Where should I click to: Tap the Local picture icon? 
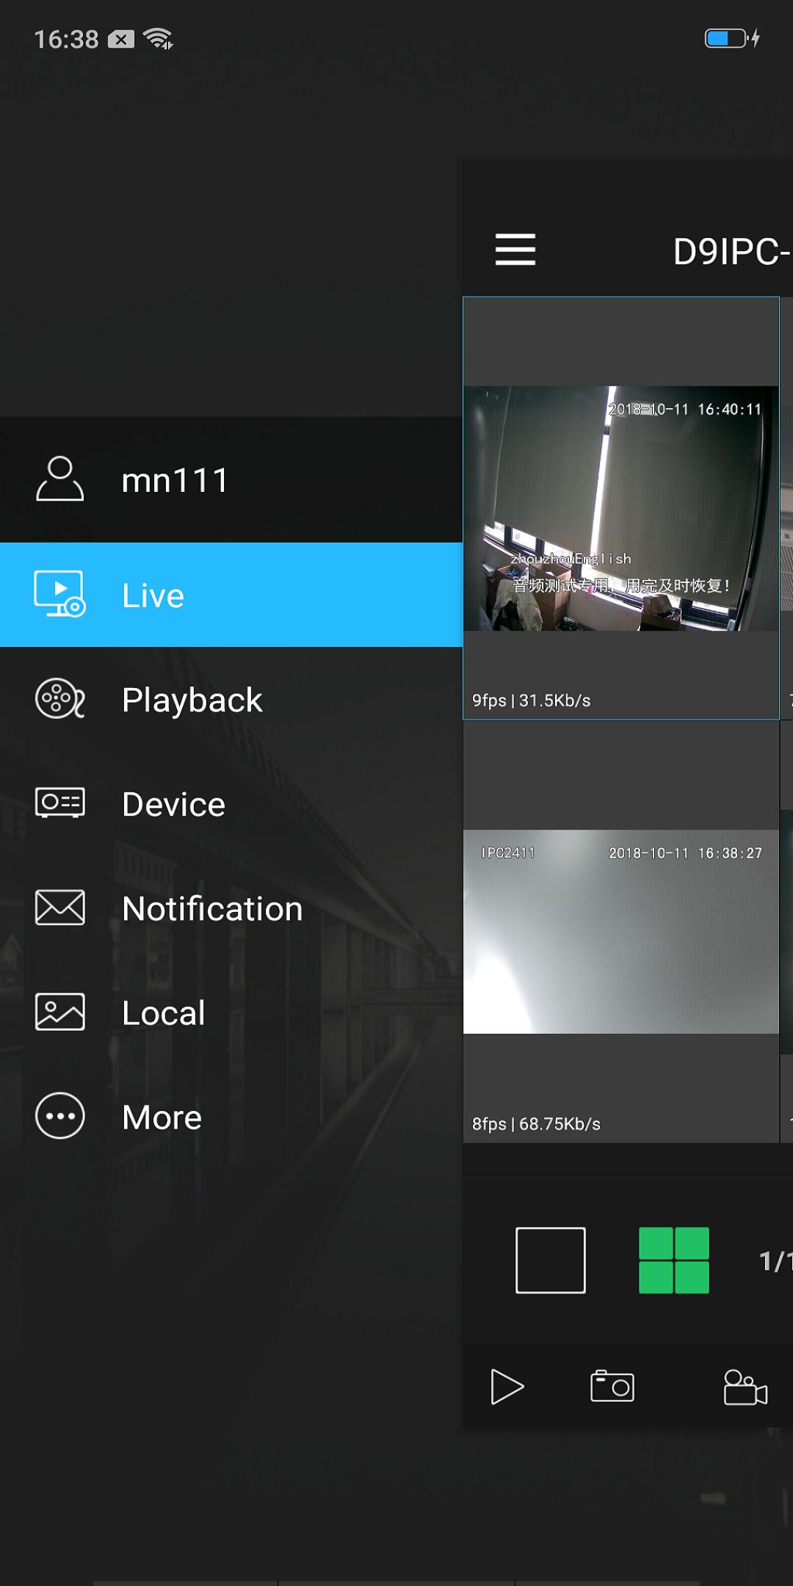point(60,1012)
